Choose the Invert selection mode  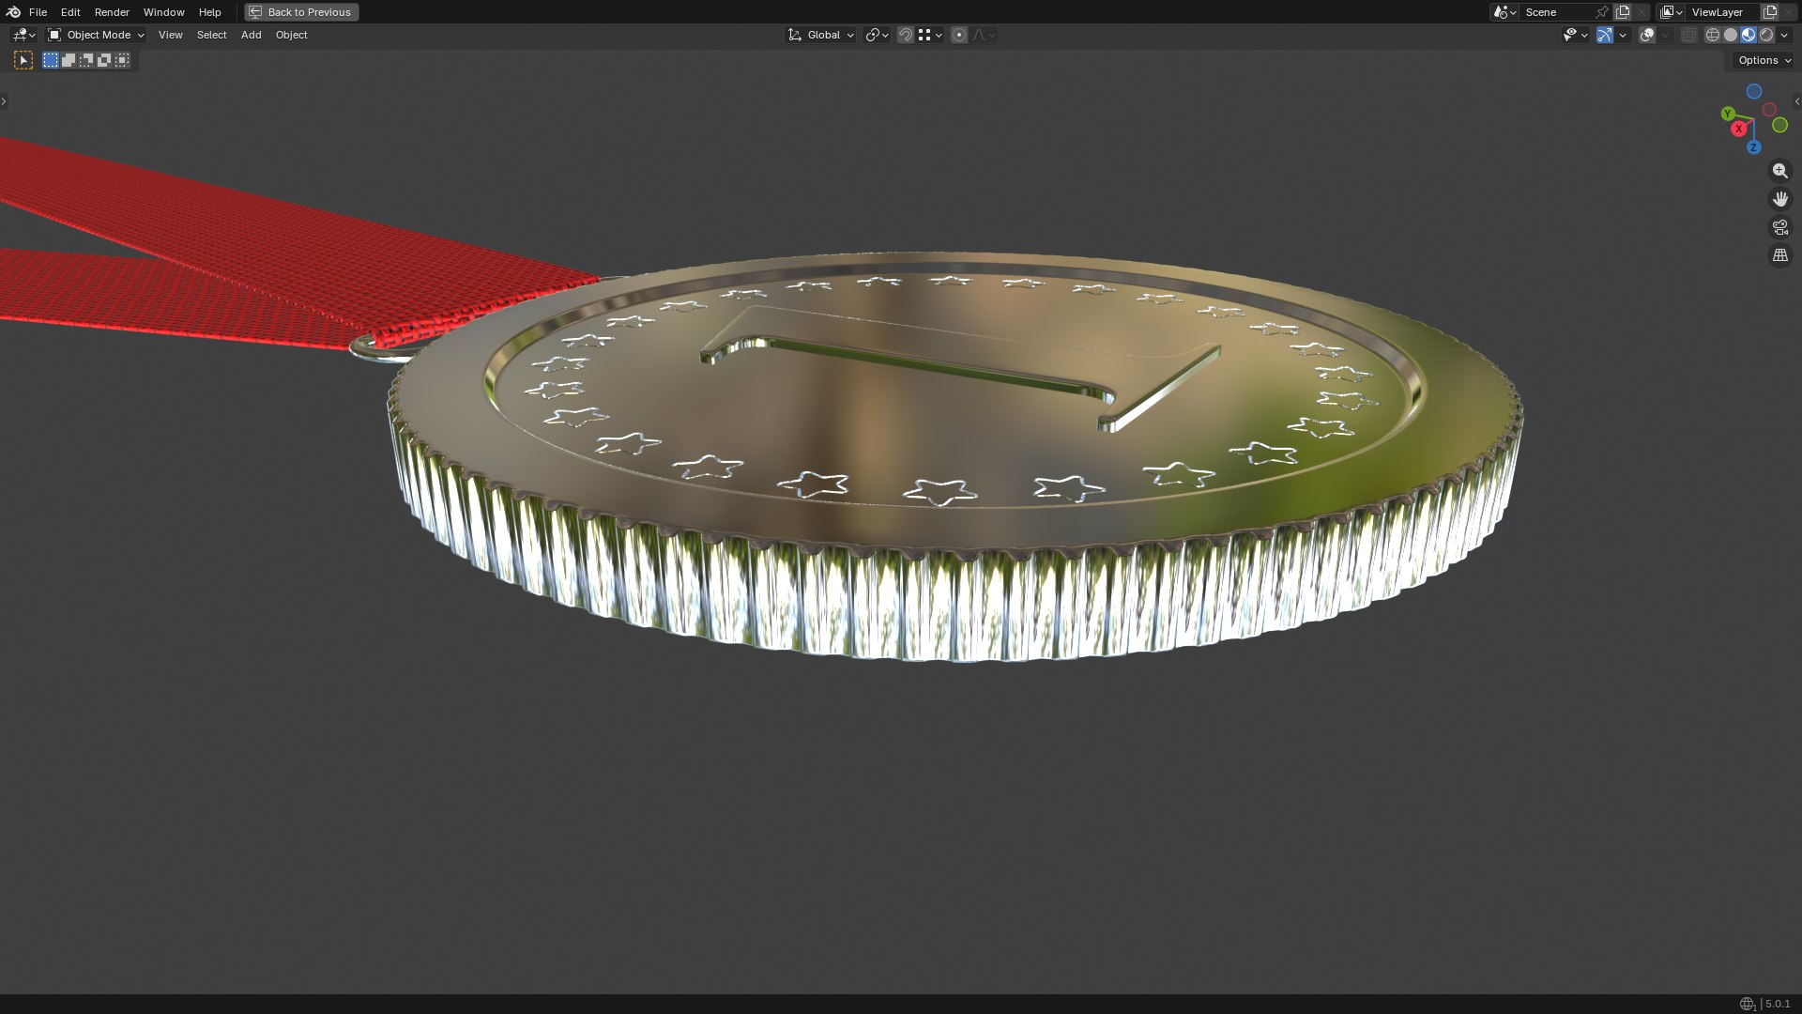click(x=104, y=60)
